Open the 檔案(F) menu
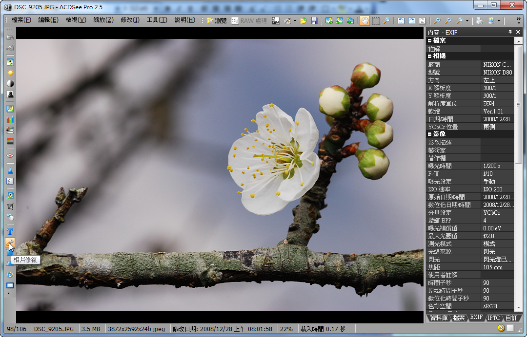Viewport: 527px width, 337px height. 21,20
